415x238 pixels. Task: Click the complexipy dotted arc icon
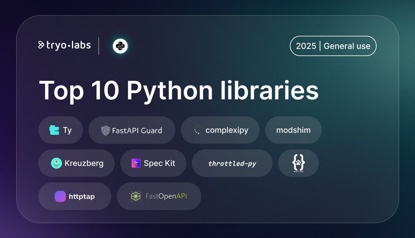coord(197,130)
